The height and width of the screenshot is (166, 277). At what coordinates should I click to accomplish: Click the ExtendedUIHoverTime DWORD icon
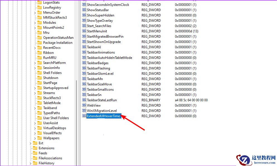84,116
